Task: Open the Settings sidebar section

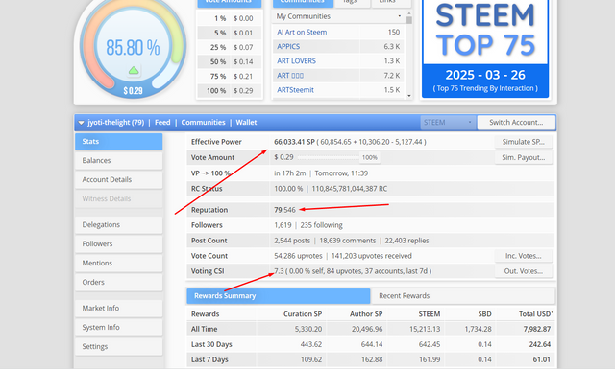Action: pyautogui.click(x=119, y=346)
